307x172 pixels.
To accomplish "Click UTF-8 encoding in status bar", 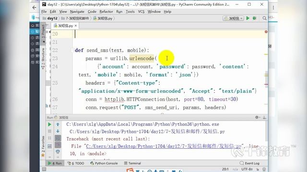I will [247, 169].
